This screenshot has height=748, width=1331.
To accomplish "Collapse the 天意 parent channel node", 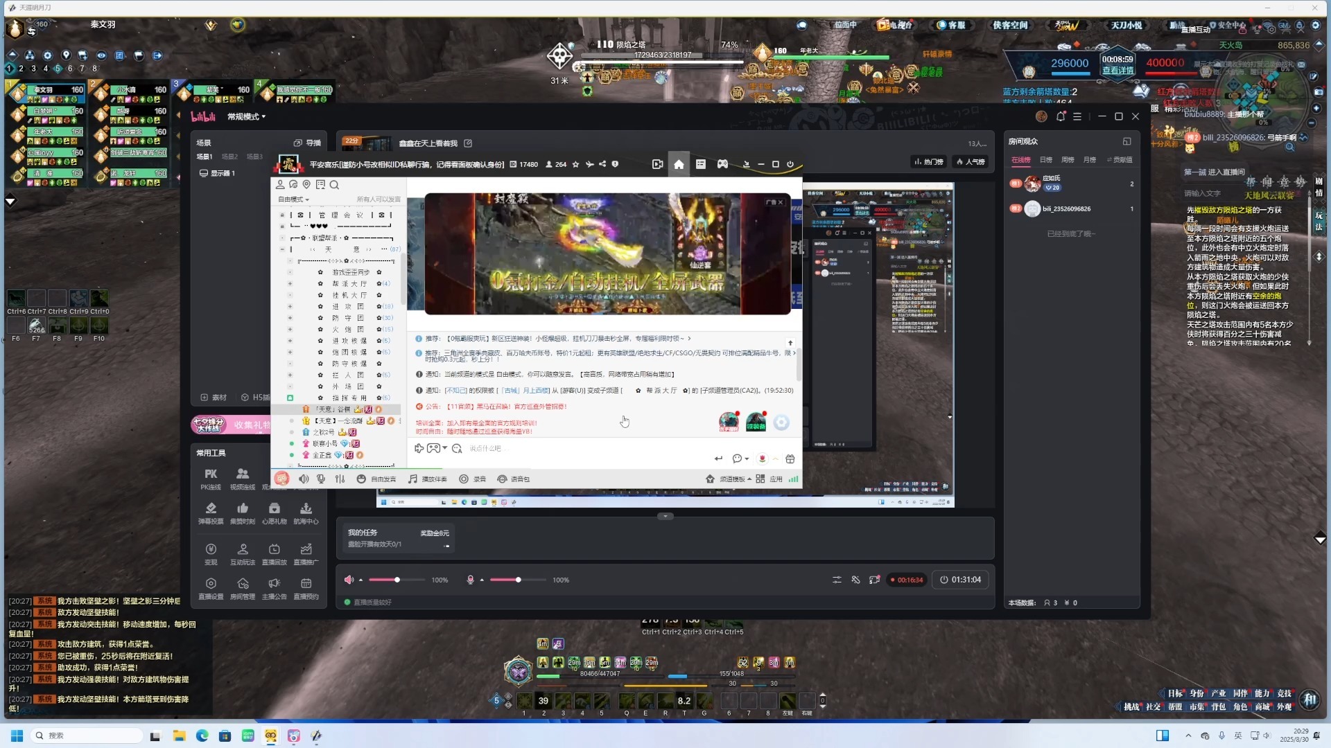I will point(282,249).
